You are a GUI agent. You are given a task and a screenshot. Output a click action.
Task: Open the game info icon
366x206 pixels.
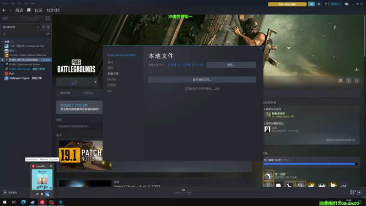tap(349, 81)
